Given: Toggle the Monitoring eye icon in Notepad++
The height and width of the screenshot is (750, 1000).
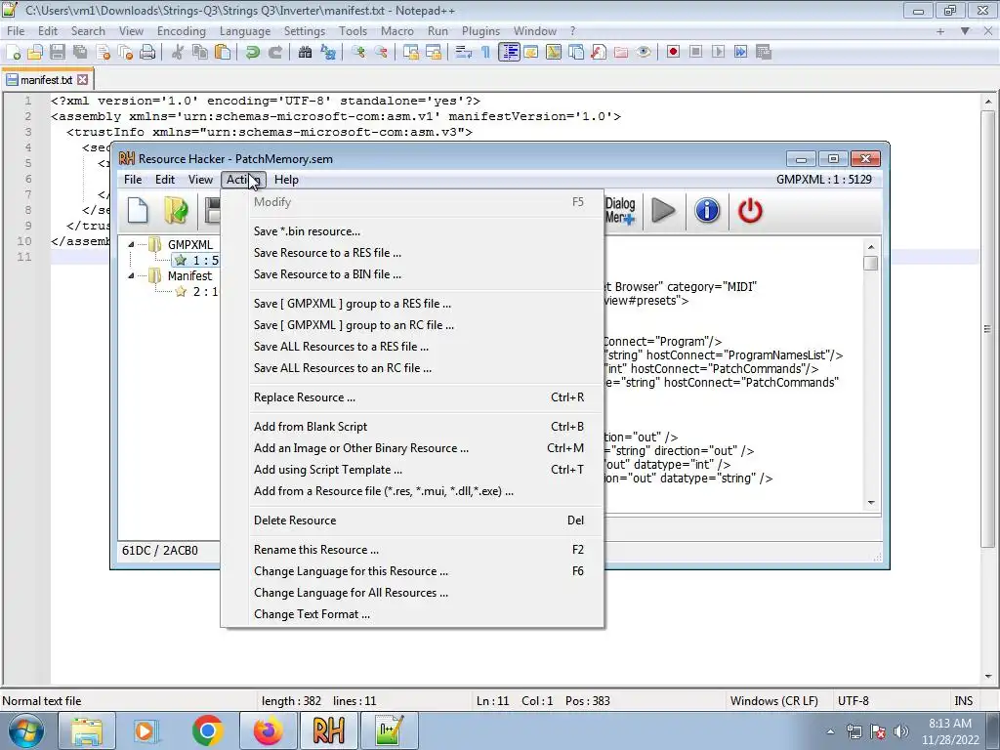Looking at the screenshot, I should [x=644, y=53].
